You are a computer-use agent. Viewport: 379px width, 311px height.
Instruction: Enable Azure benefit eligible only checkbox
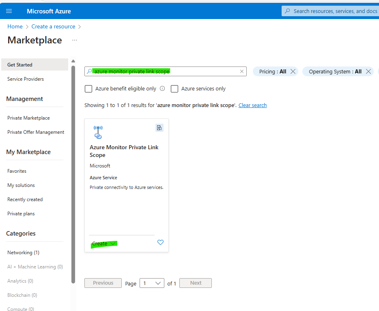pyautogui.click(x=88, y=89)
